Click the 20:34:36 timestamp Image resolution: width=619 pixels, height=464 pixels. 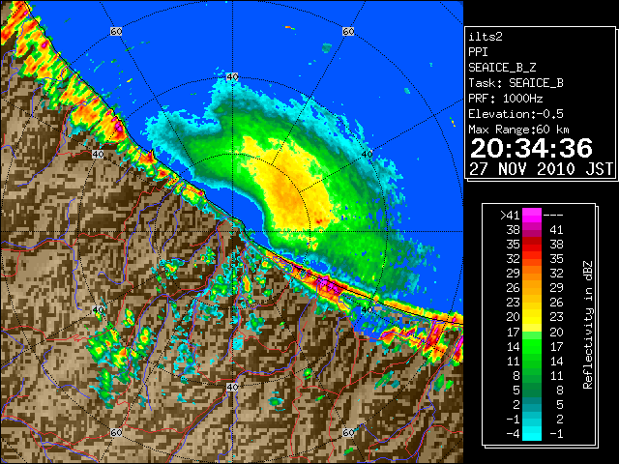(x=531, y=148)
